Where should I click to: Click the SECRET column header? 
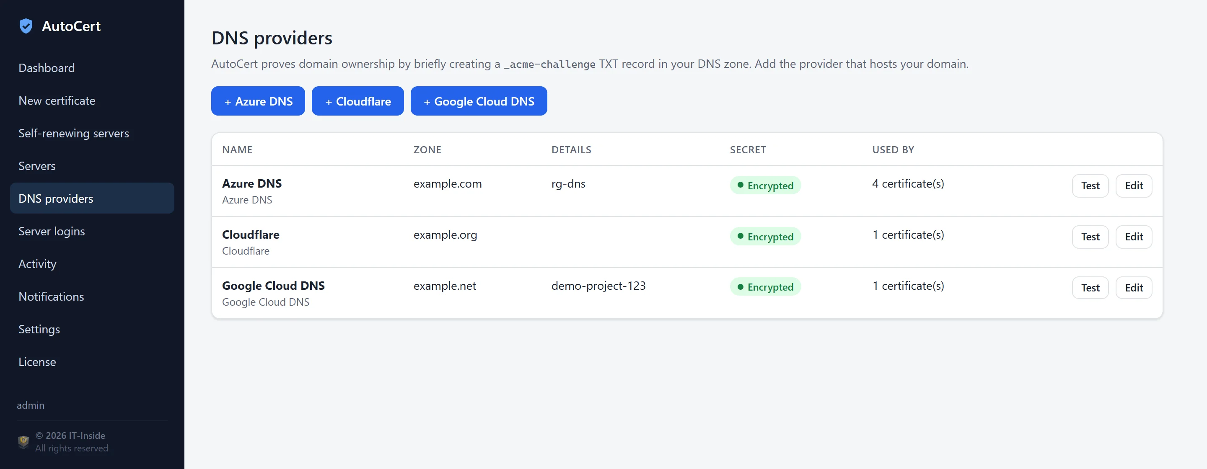(x=748, y=150)
